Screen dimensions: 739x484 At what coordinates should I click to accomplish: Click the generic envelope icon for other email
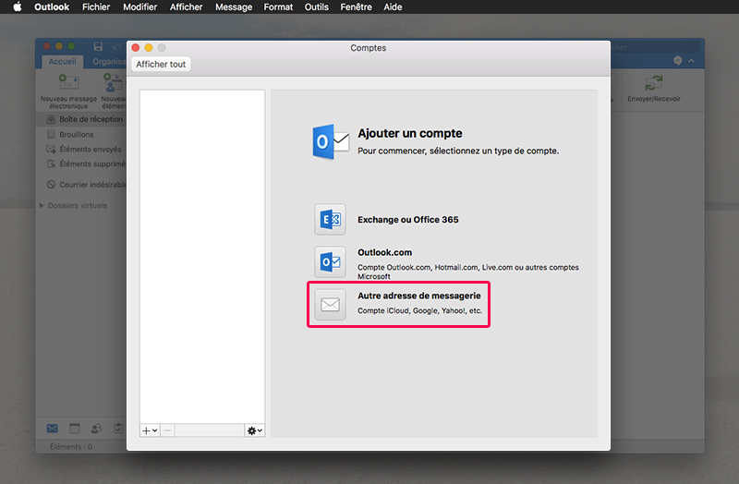(330, 305)
